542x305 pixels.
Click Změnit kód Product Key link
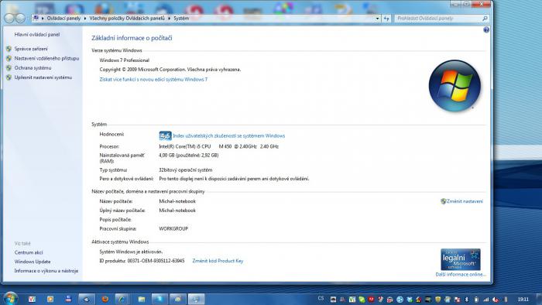(218, 261)
